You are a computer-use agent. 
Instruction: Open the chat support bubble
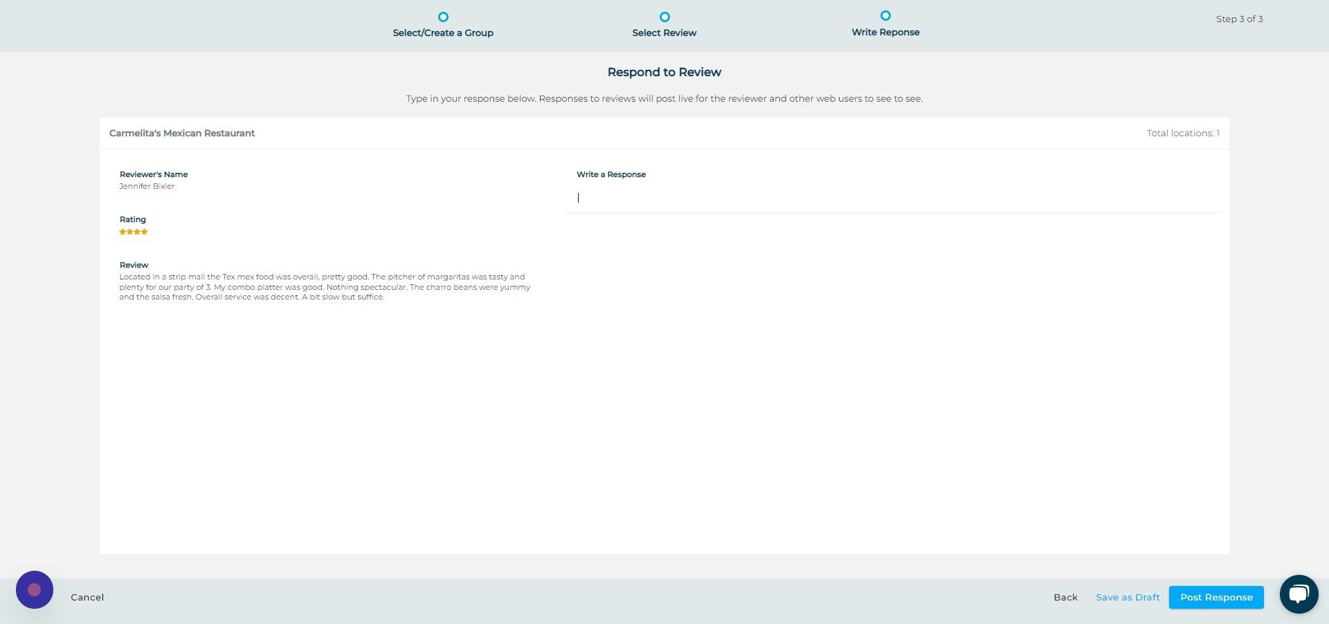click(x=1299, y=594)
